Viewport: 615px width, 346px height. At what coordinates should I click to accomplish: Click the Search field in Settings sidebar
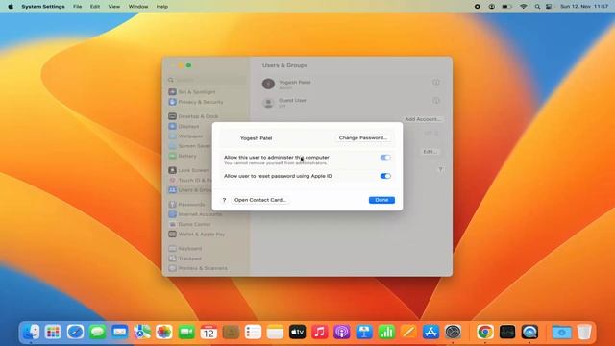coord(207,80)
